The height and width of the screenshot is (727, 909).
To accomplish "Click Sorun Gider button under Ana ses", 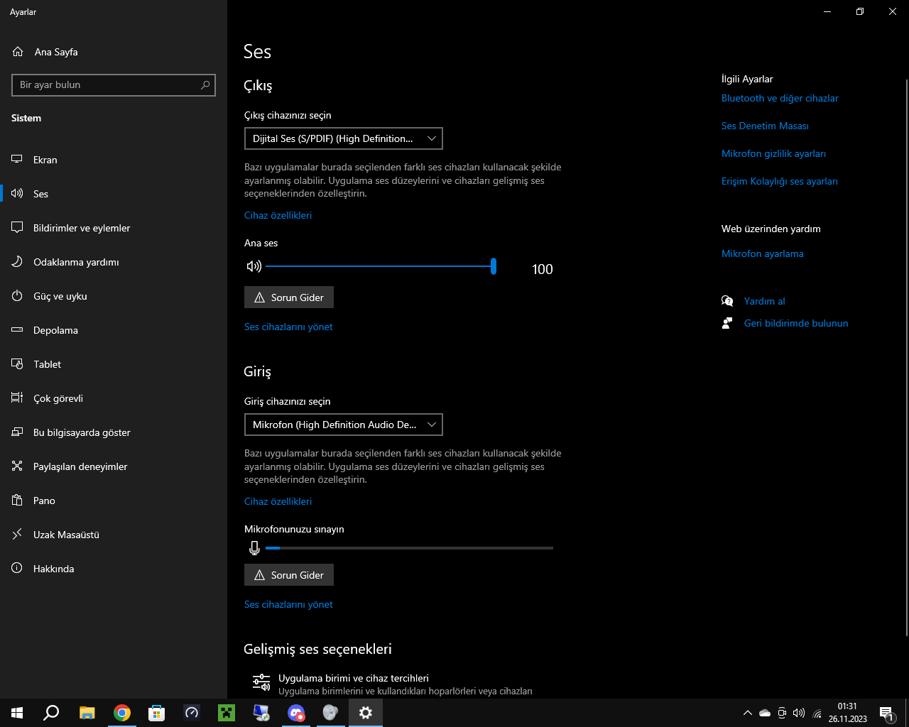I will pos(289,297).
